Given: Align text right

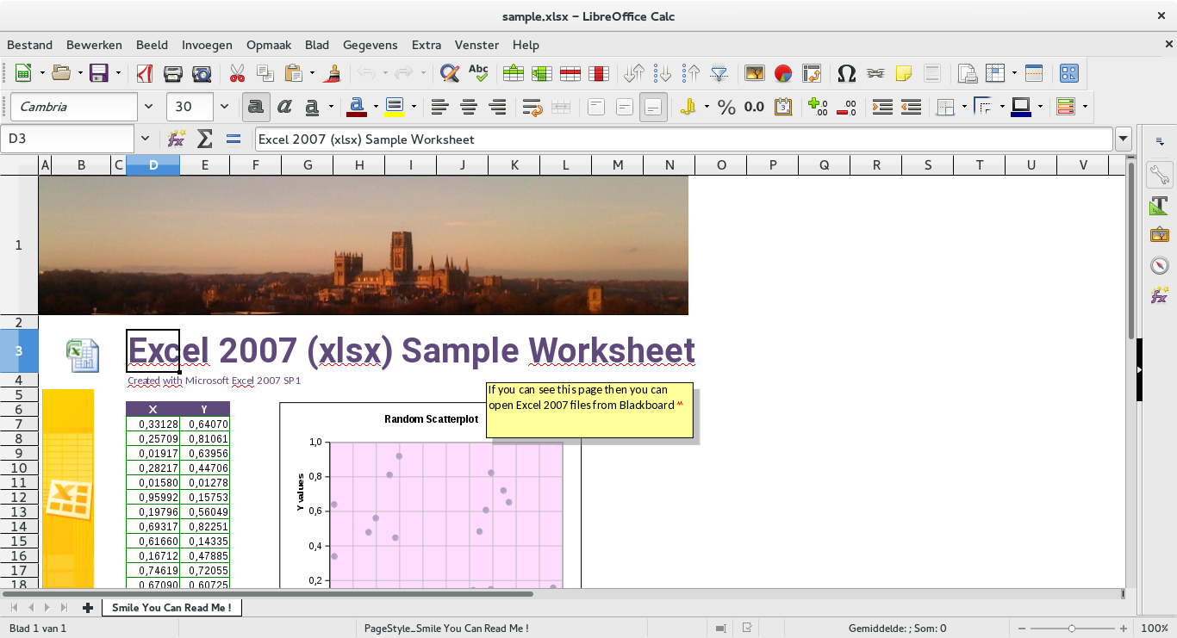Looking at the screenshot, I should click(497, 107).
